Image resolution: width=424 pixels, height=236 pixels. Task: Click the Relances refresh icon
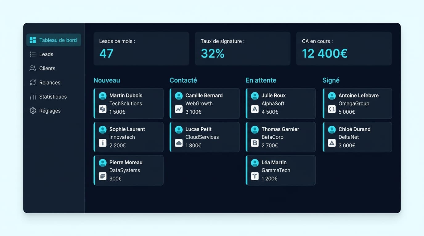point(33,82)
